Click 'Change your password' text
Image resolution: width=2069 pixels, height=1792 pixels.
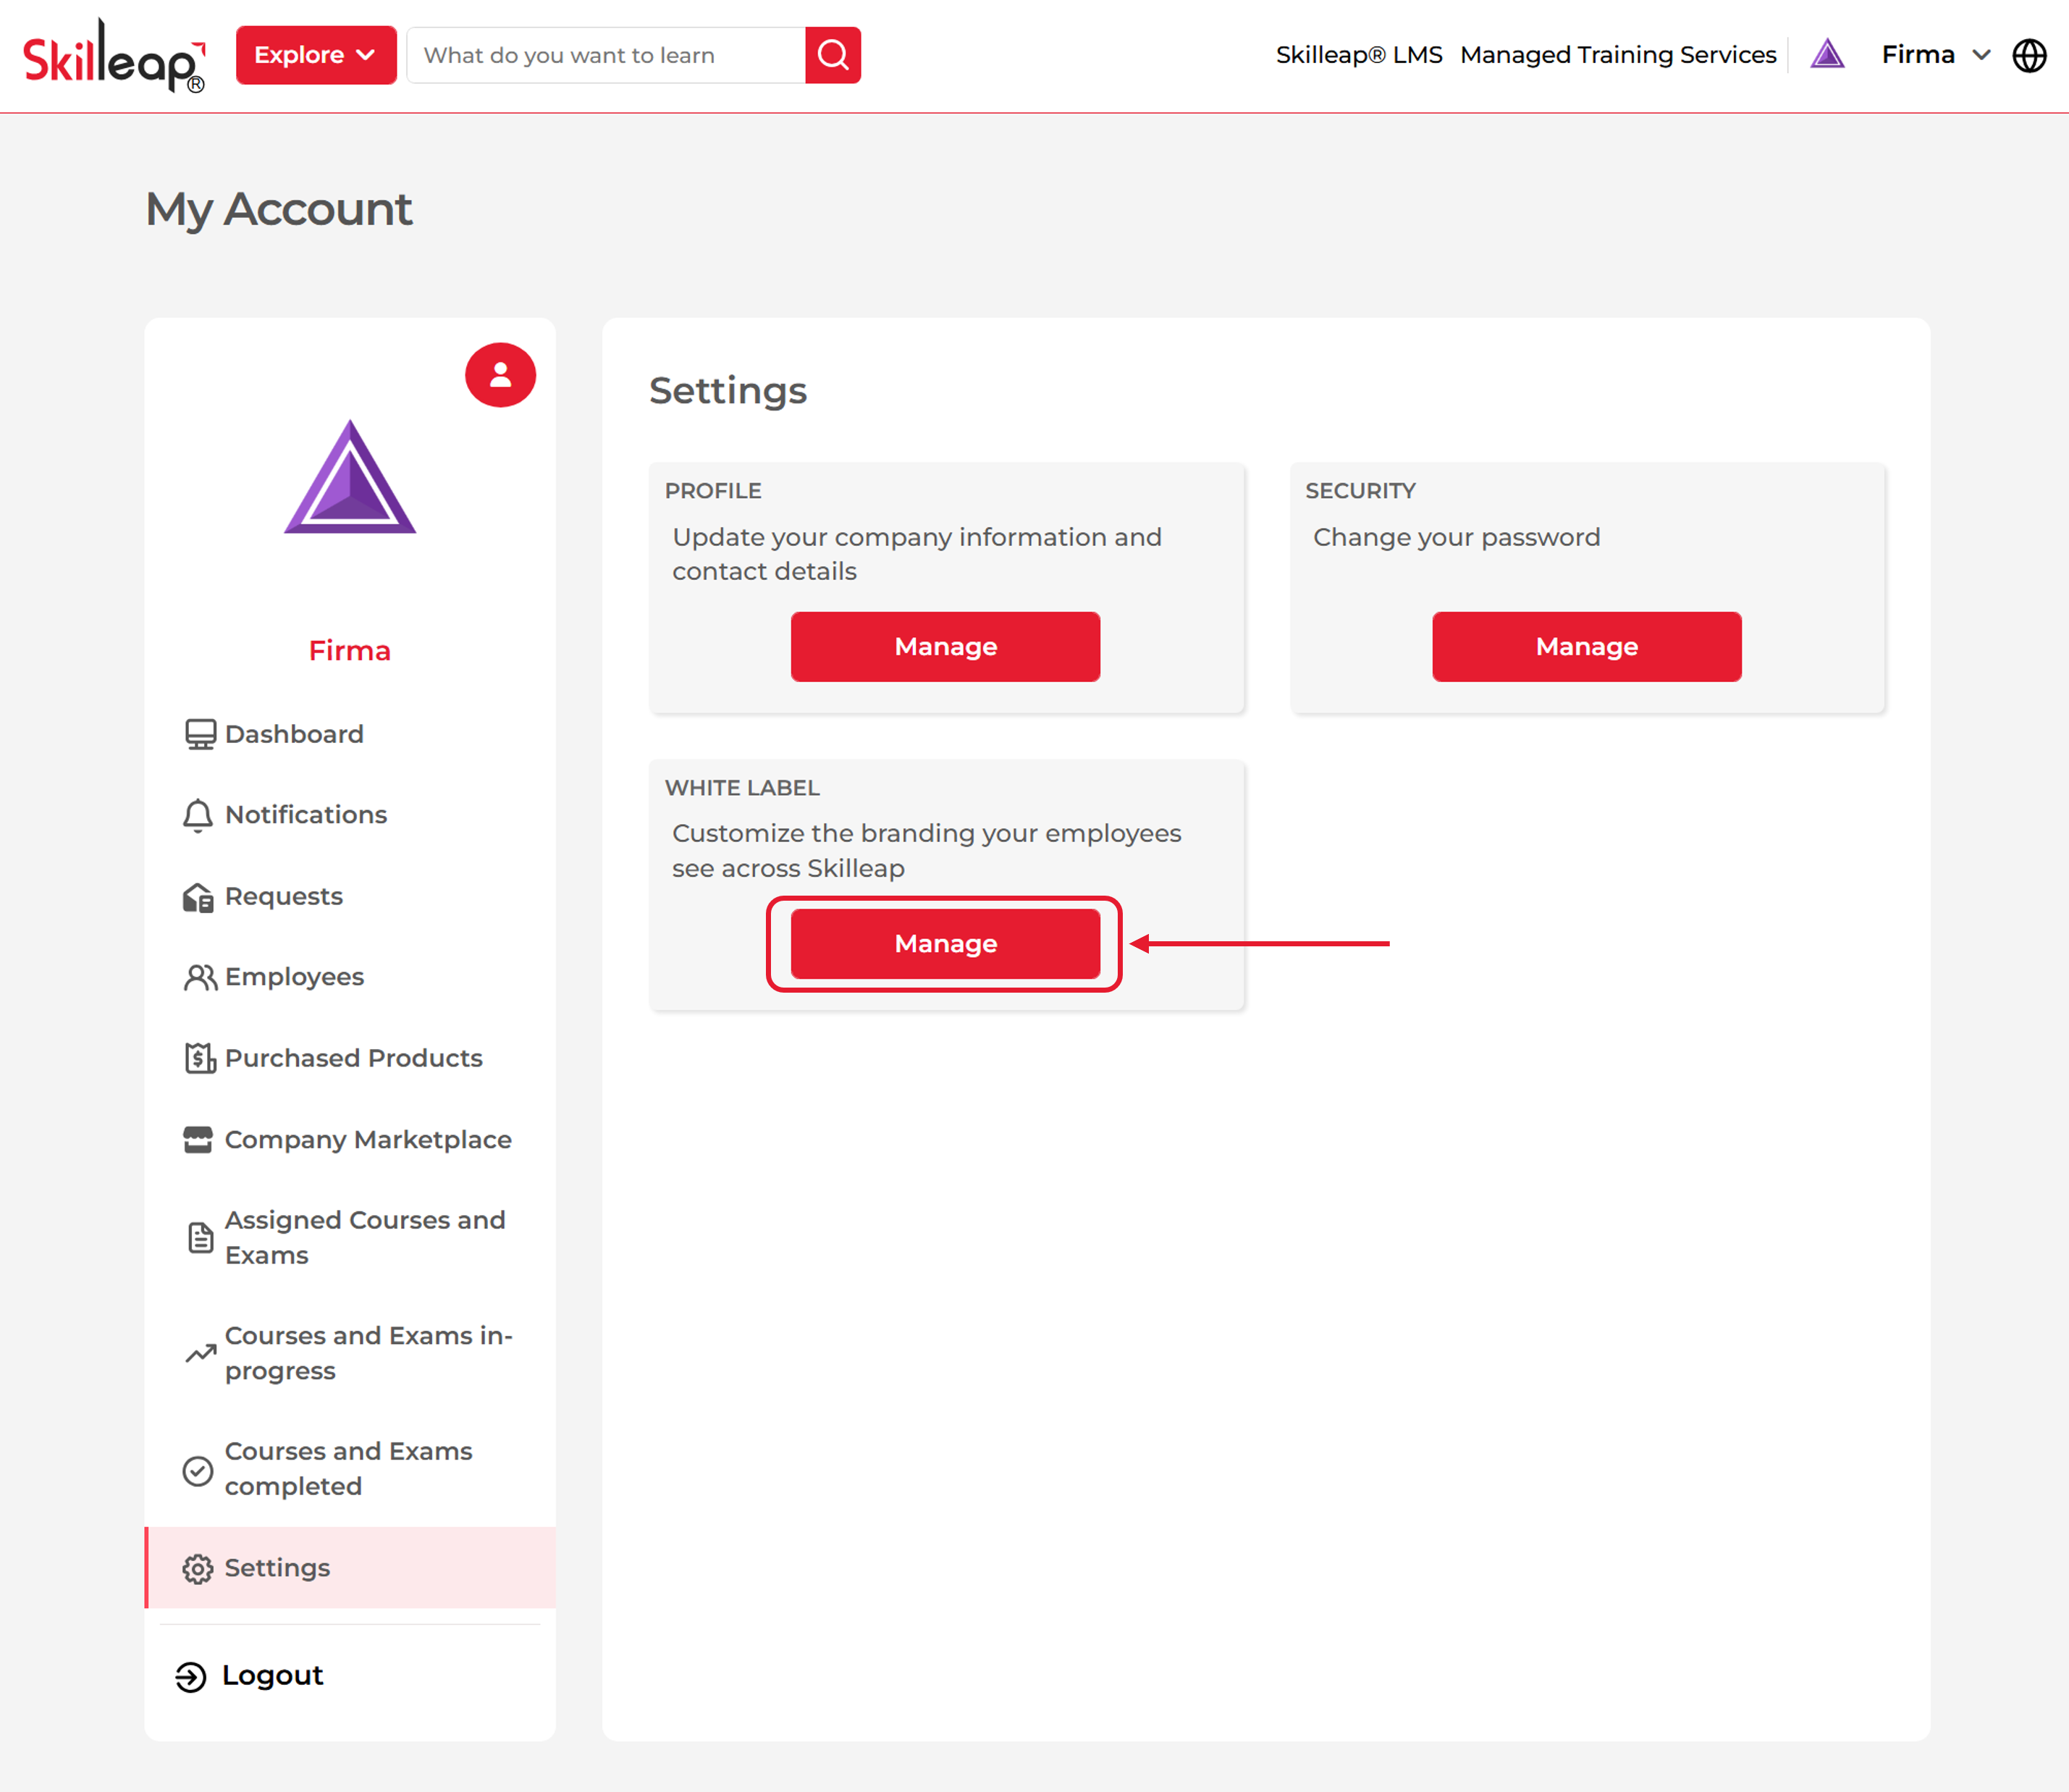(x=1456, y=538)
